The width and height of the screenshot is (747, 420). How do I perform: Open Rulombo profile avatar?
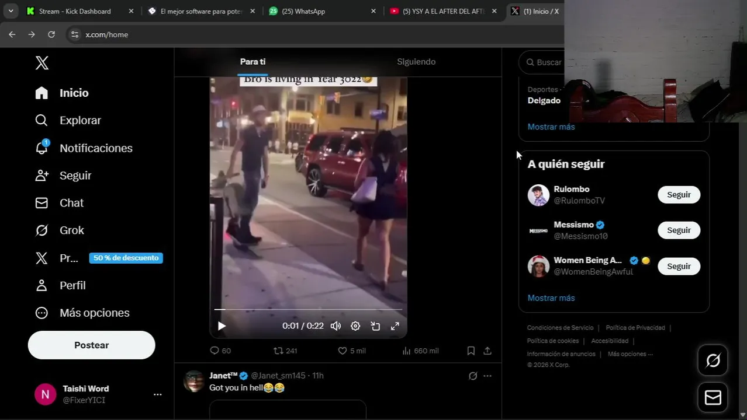pyautogui.click(x=538, y=195)
